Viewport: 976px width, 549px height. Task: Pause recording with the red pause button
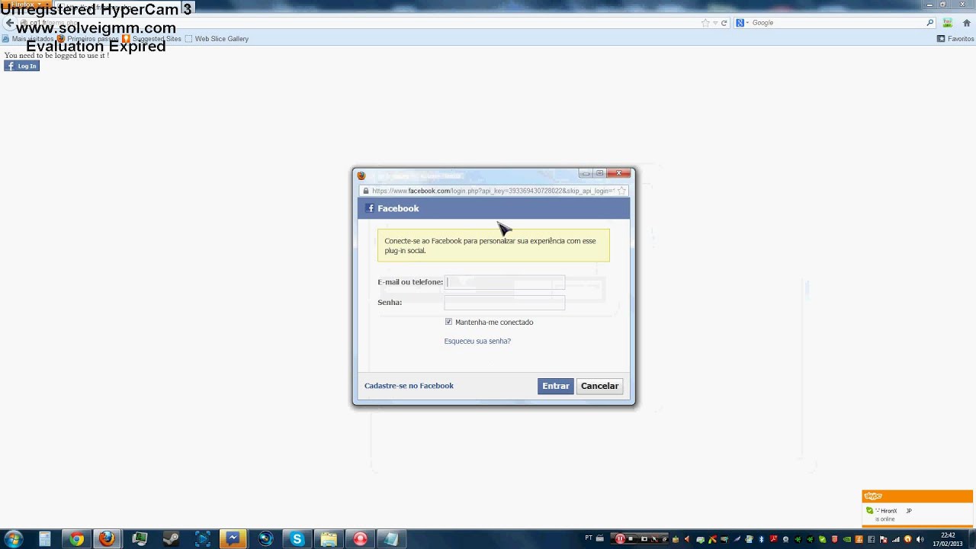(620, 539)
